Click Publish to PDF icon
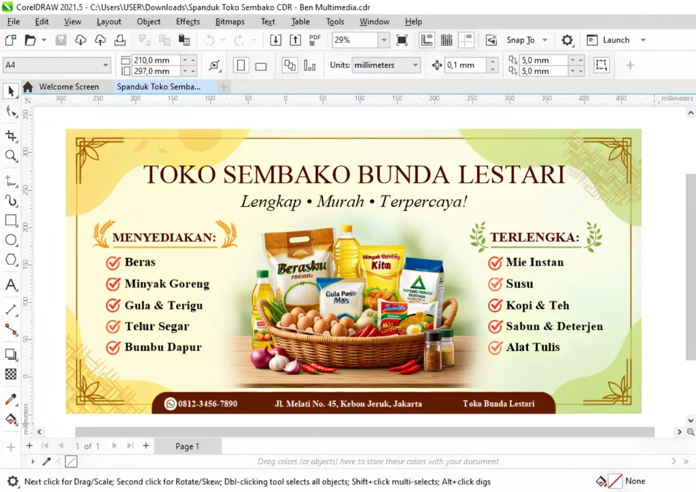This screenshot has width=696, height=492. [315, 40]
